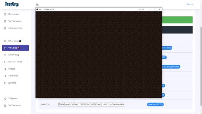Click the blue badge ending with (Dehashed)
Image resolution: width=202 pixels, height=114 pixels.
(x=171, y=67)
